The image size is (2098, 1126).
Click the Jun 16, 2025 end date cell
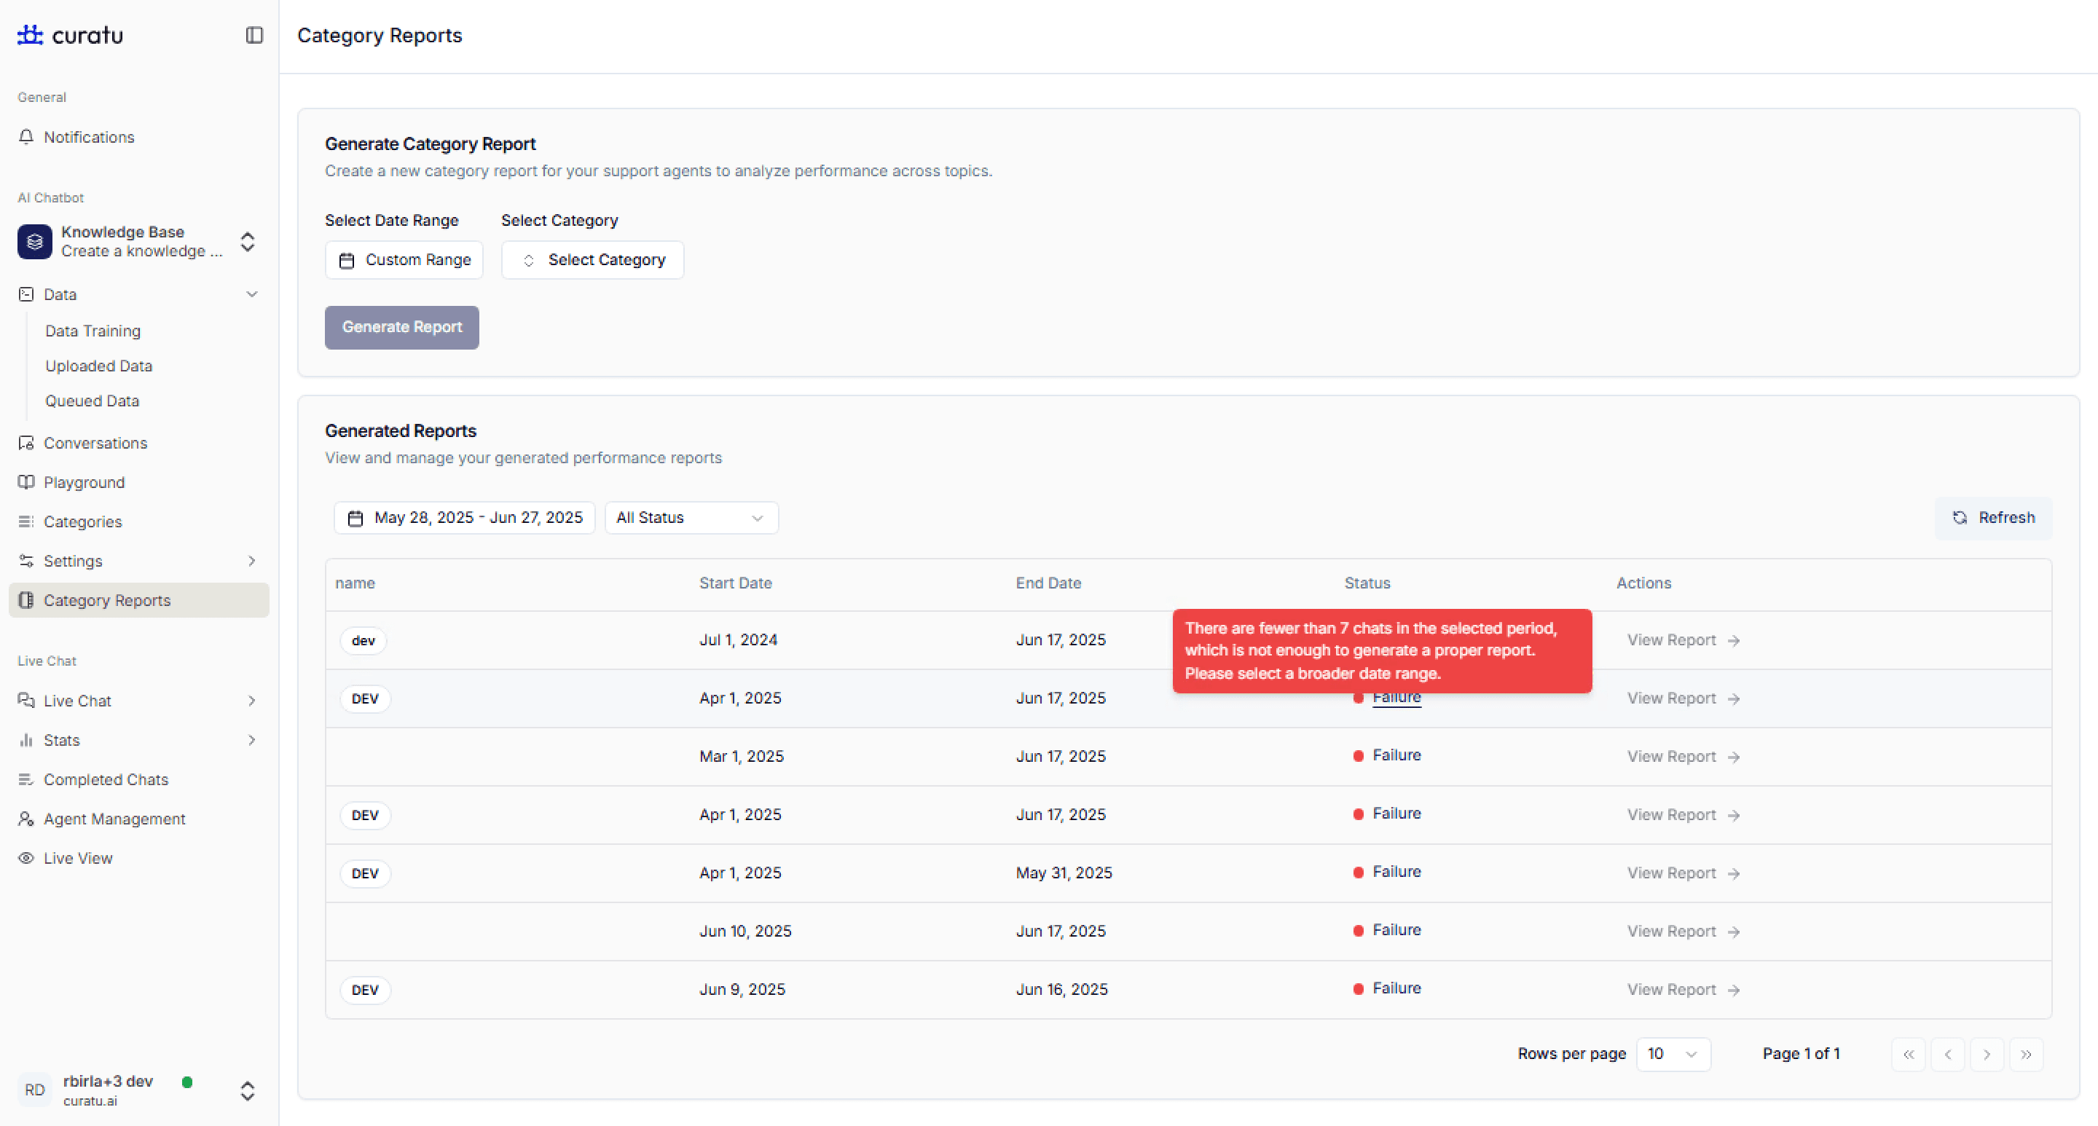tap(1062, 989)
